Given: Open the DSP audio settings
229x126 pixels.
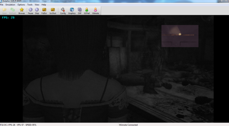Looking at the screenshot, I should [80, 11].
